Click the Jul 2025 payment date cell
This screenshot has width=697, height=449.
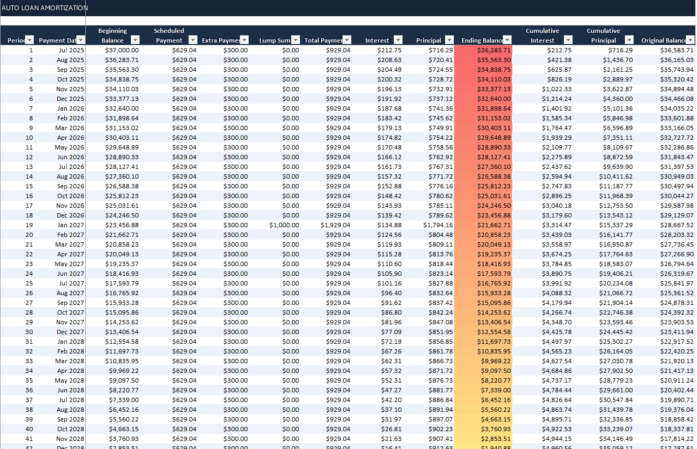(x=60, y=50)
